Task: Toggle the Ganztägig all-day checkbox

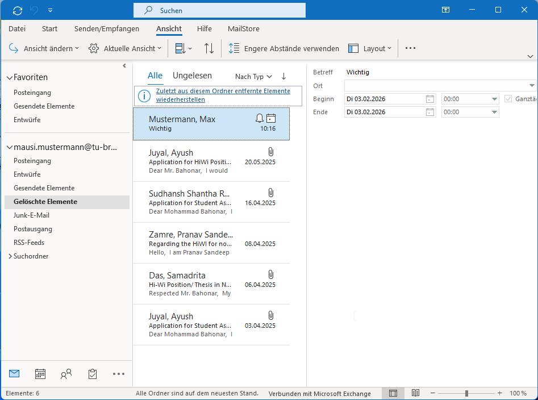Action: coord(508,99)
